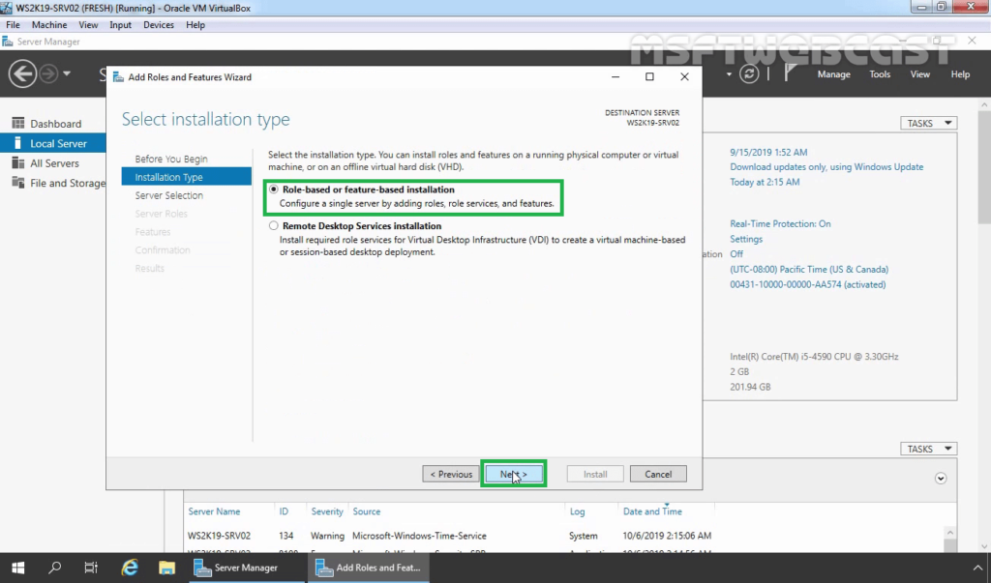The image size is (991, 583).
Task: Open the VirtualBox Help menu
Action: pyautogui.click(x=195, y=24)
